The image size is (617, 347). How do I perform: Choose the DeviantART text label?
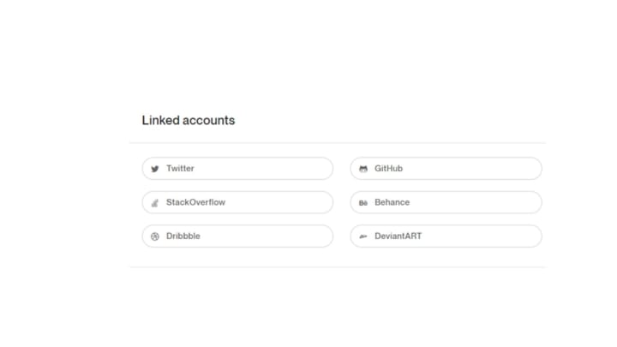tap(398, 236)
